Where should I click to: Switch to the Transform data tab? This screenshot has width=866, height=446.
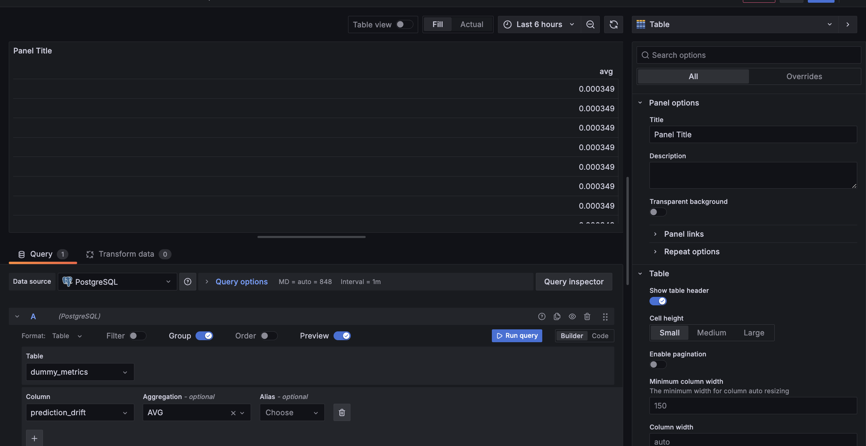tap(128, 254)
